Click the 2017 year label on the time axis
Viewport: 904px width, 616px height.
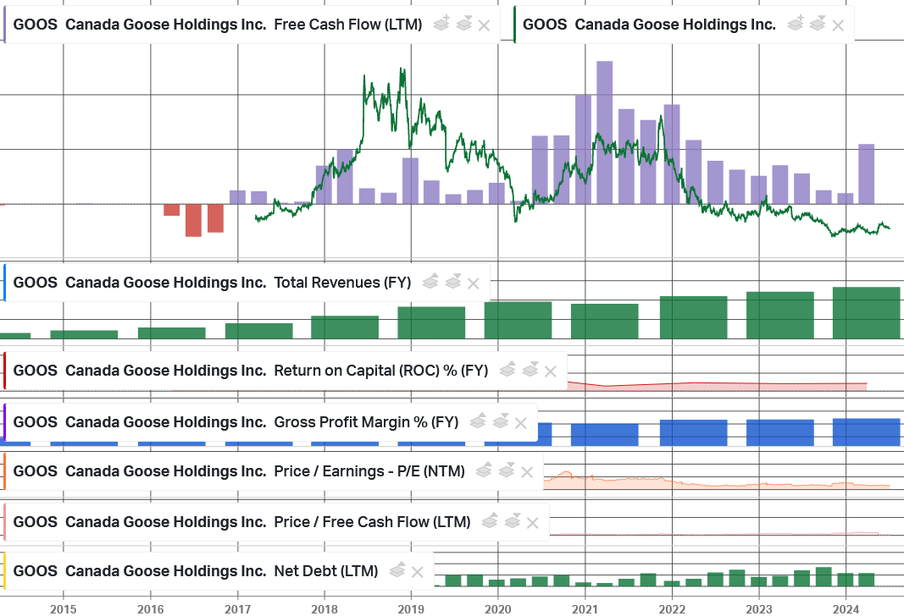click(x=237, y=608)
